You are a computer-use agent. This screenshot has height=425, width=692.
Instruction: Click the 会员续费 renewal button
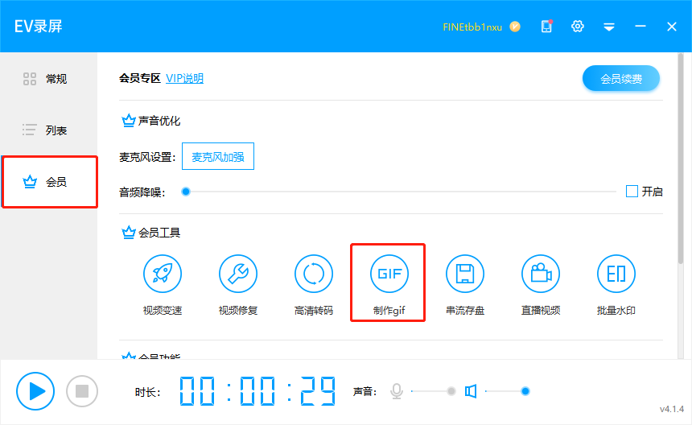pyautogui.click(x=621, y=79)
